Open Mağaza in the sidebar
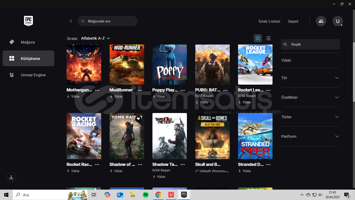This screenshot has width=355, height=200. pyautogui.click(x=28, y=42)
